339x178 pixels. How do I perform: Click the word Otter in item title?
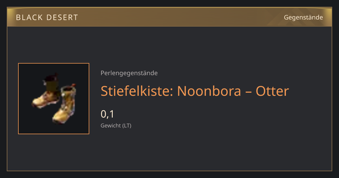272,91
